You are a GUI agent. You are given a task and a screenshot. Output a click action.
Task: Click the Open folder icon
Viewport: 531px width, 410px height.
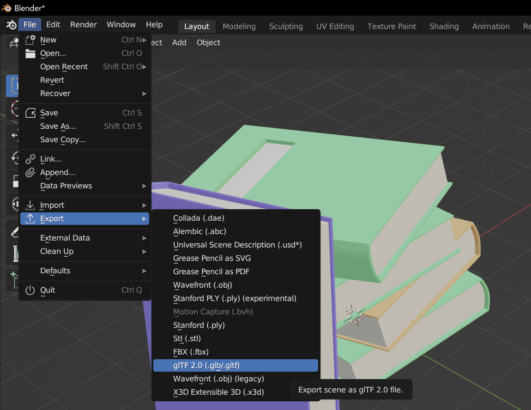point(30,54)
